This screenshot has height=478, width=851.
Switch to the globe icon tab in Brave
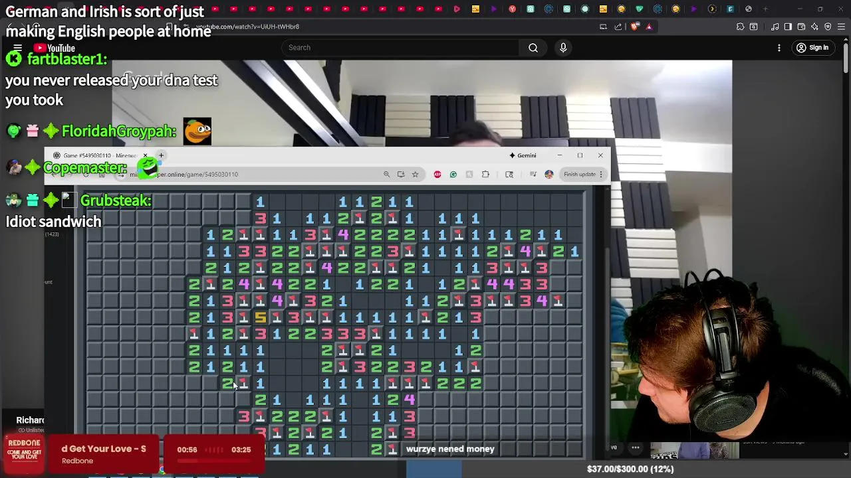click(x=749, y=9)
